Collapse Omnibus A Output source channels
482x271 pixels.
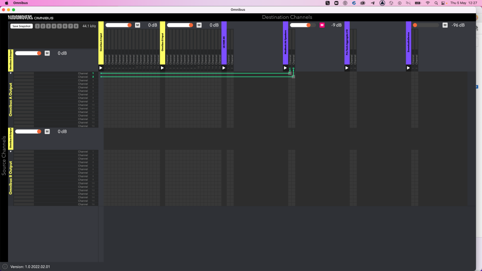pos(11,73)
